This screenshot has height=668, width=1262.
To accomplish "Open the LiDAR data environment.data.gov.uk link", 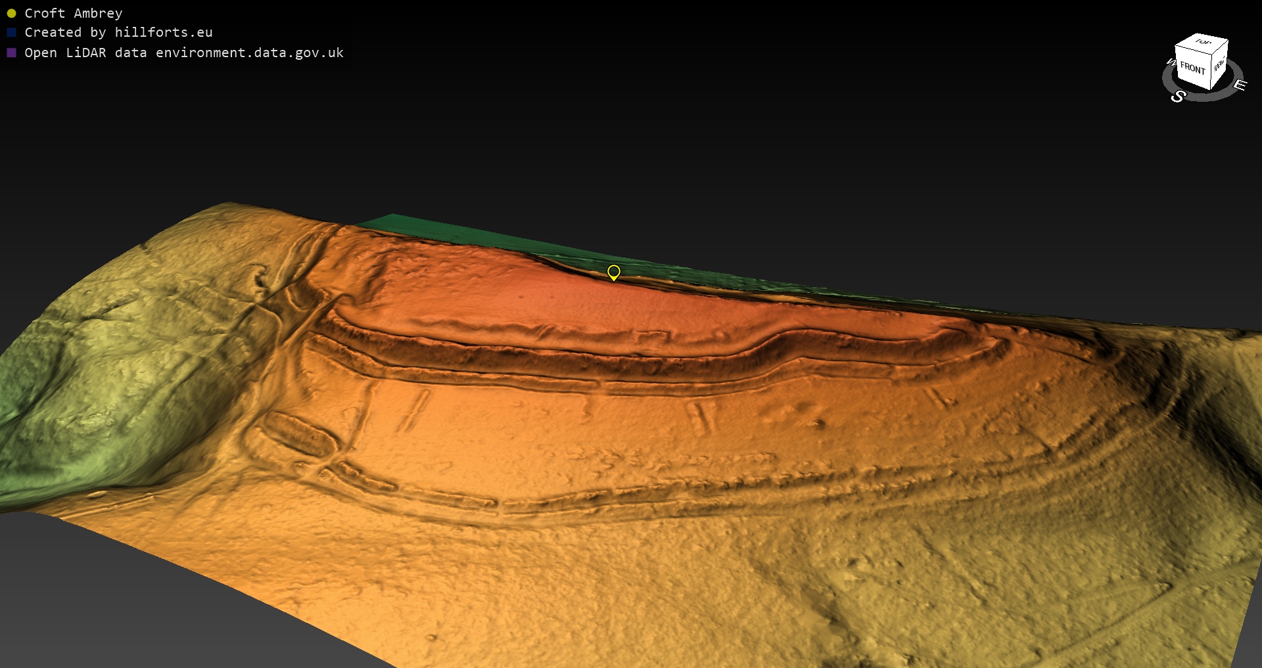I will pos(184,53).
